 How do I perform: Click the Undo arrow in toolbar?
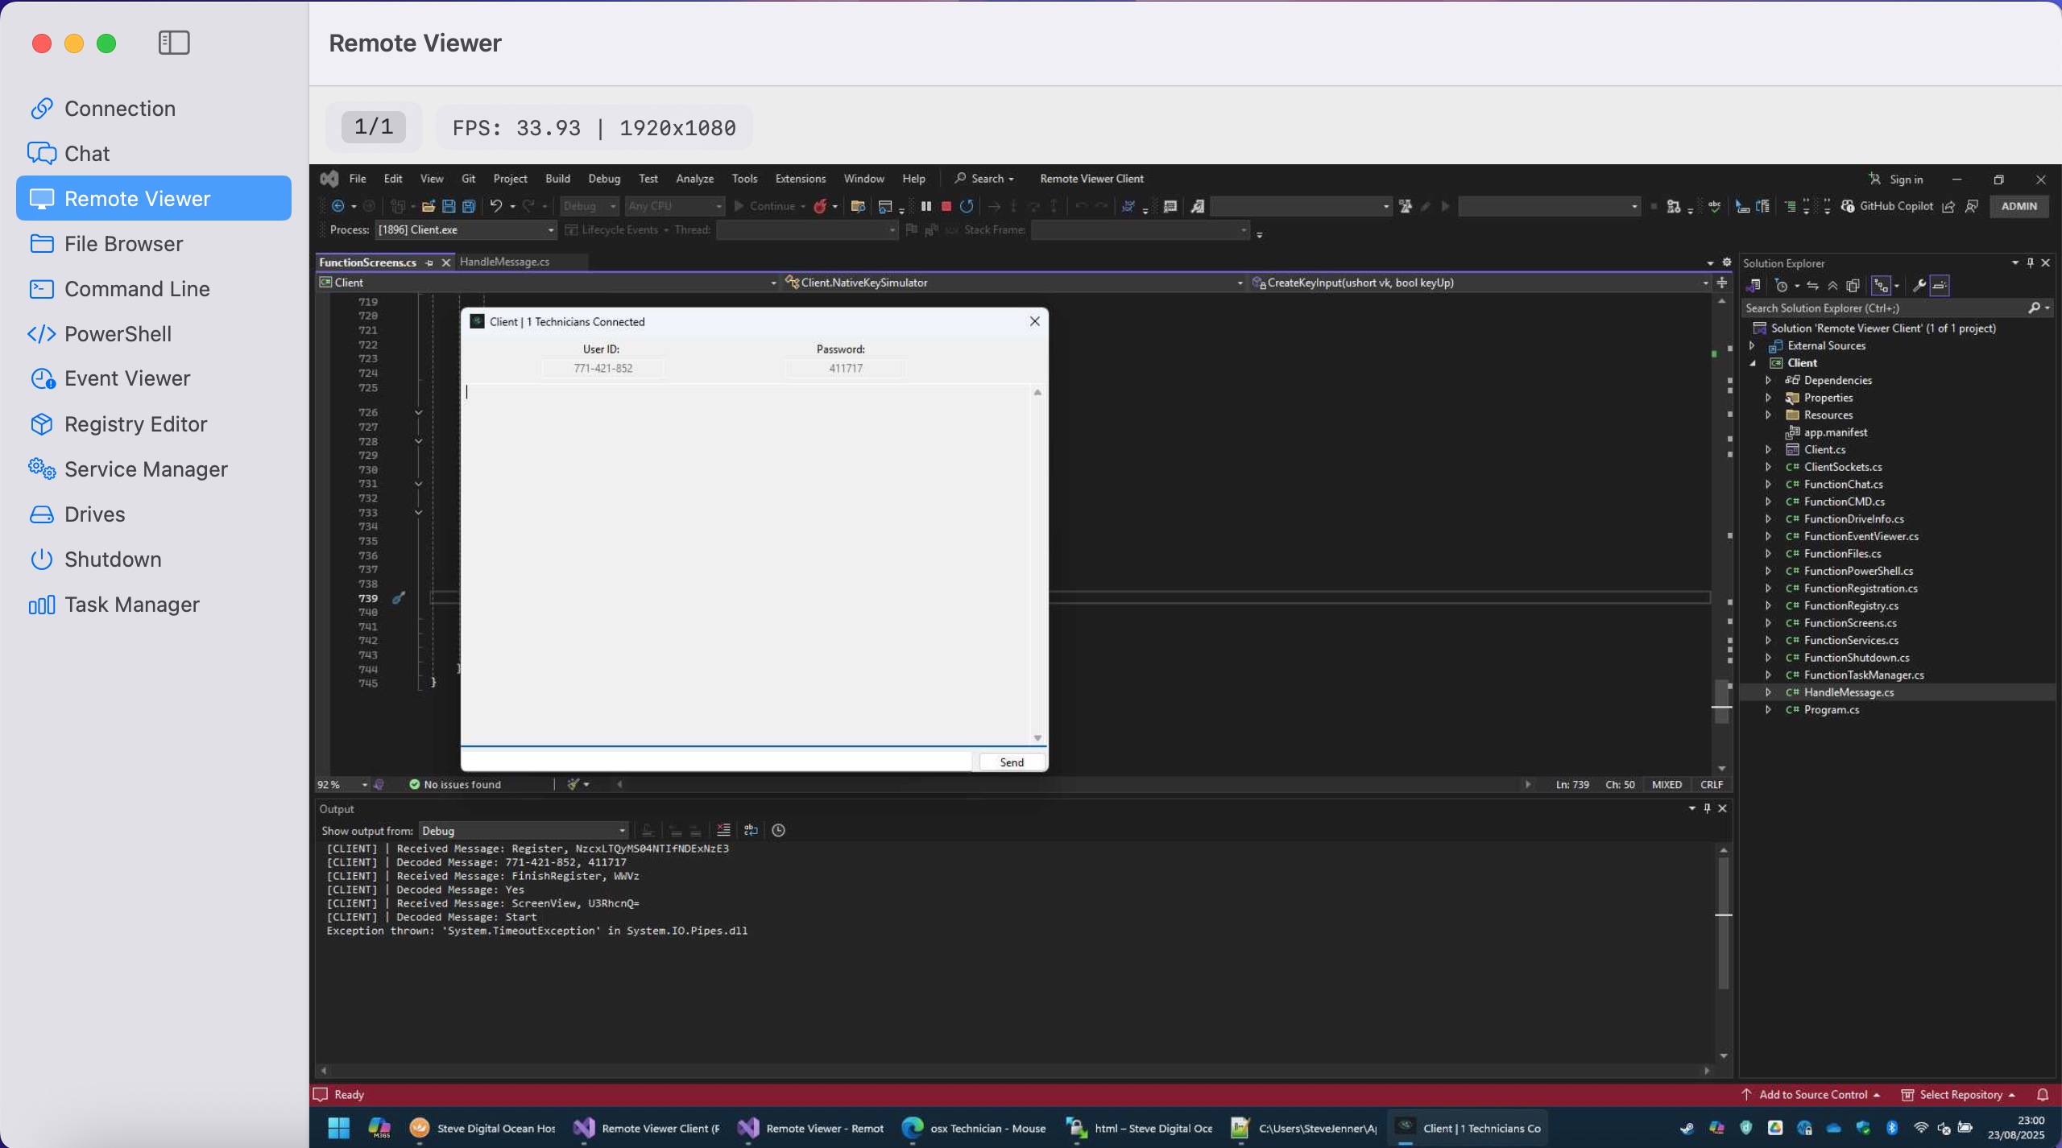(x=496, y=207)
